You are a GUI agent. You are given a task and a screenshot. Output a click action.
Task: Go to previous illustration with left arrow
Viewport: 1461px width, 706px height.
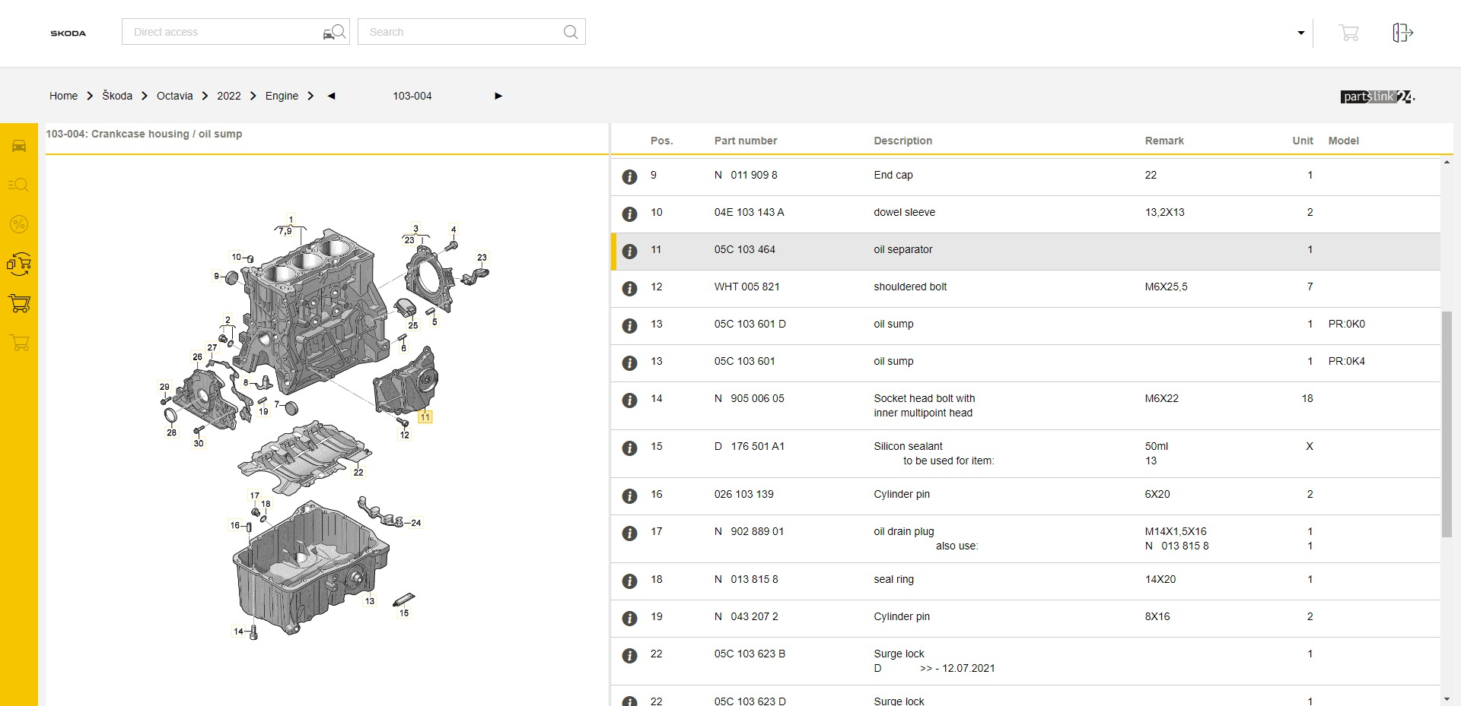pos(331,96)
